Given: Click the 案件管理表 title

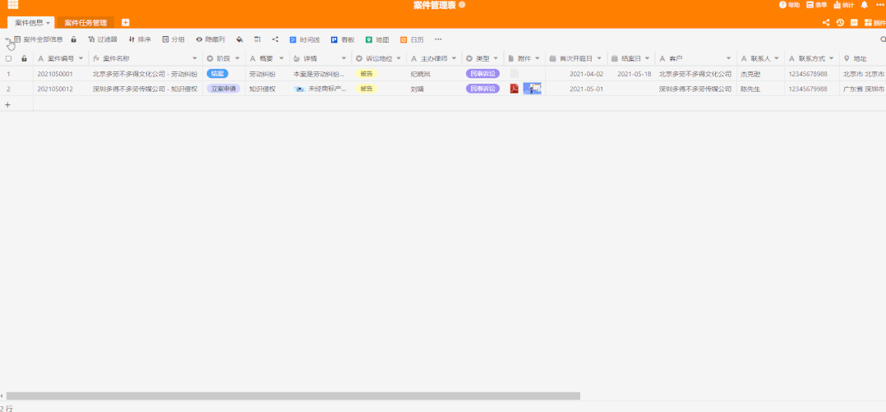Looking at the screenshot, I should [x=435, y=5].
